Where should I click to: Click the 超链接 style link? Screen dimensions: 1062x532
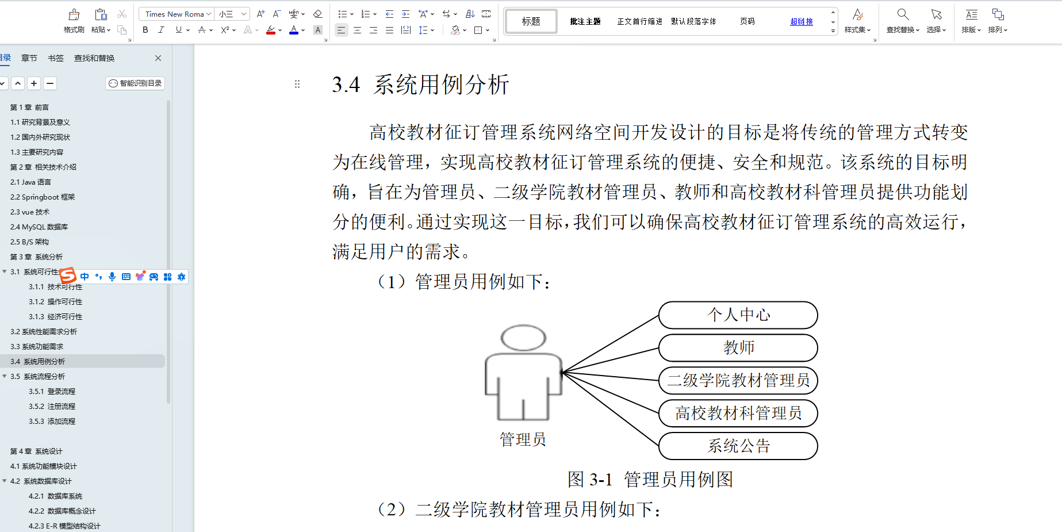(800, 21)
